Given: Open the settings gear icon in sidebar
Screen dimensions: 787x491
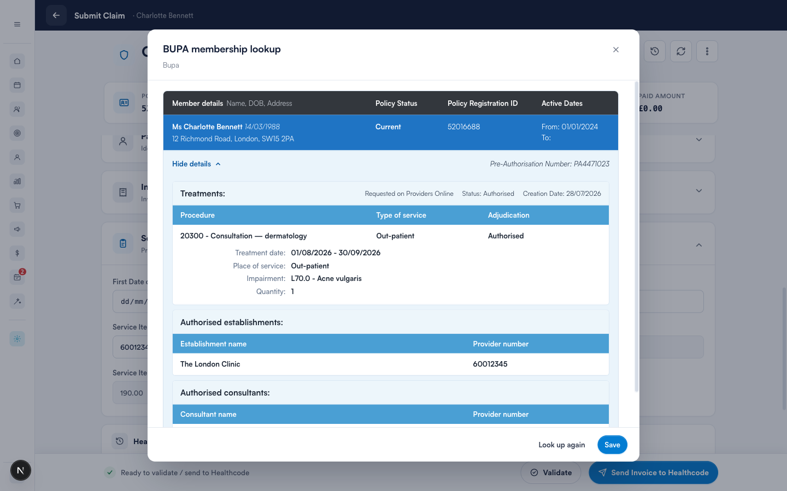Looking at the screenshot, I should pos(17,339).
